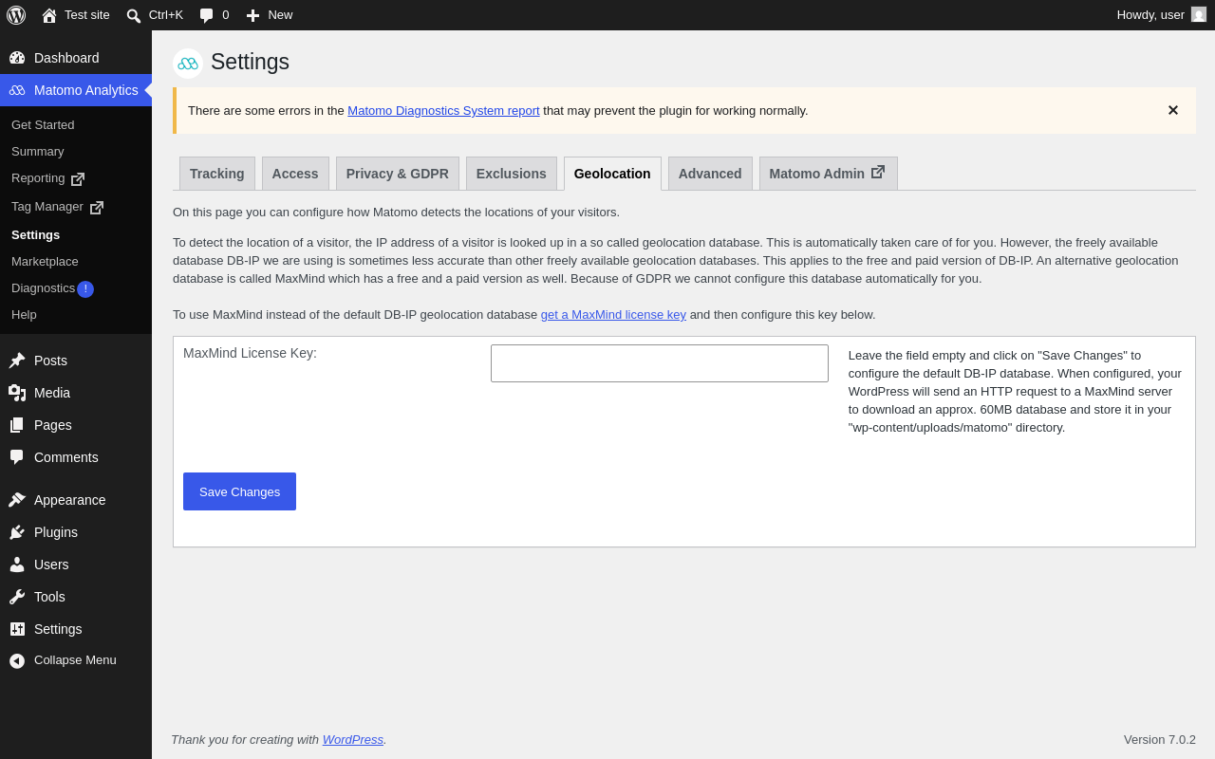Focus the MaxMind License Key field
The height and width of the screenshot is (759, 1215).
pyautogui.click(x=660, y=363)
